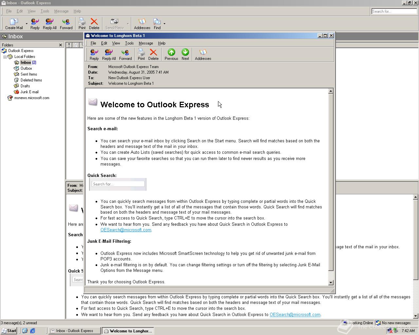Click Create Mail in main toolbar
419x335 pixels.
coord(14,24)
